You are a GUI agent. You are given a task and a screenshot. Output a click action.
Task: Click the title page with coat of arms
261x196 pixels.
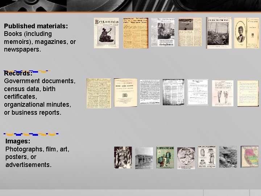coord(125,93)
